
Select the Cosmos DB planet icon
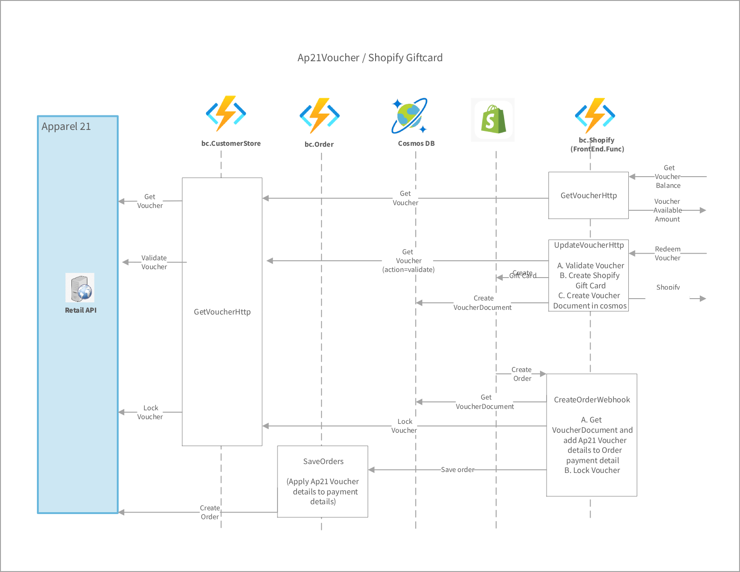coord(409,115)
